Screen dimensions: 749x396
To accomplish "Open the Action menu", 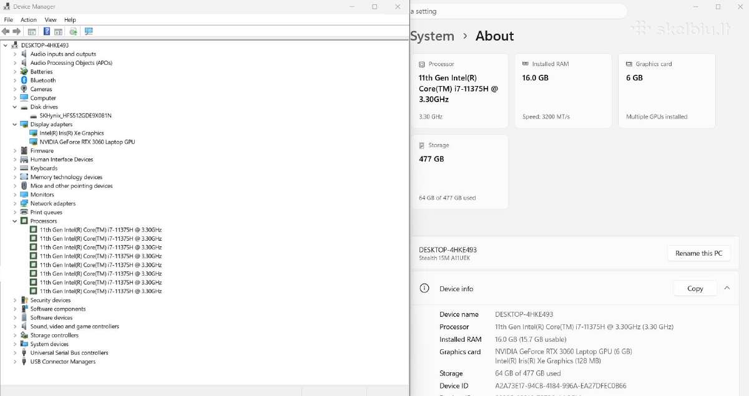I will click(x=29, y=20).
